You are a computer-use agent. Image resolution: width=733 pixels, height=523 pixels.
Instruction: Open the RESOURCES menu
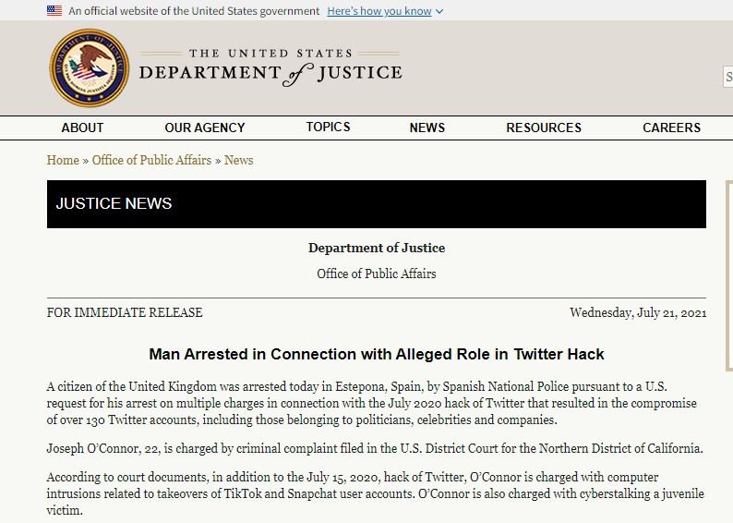click(544, 128)
